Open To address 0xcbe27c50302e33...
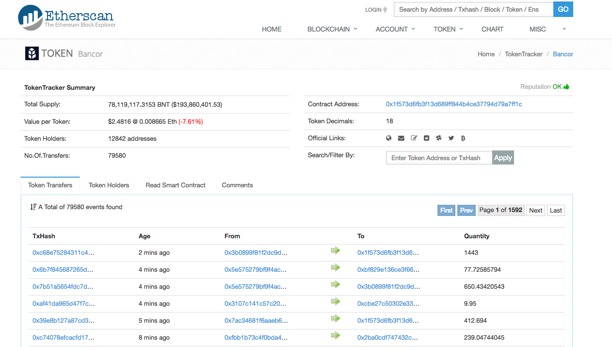Image resolution: width=612 pixels, height=347 pixels. pyautogui.click(x=388, y=304)
